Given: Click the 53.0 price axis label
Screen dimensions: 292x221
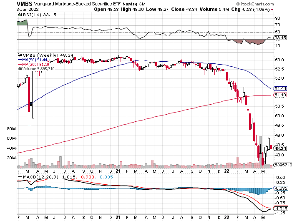Looking at the screenshot, I should coord(279,60).
